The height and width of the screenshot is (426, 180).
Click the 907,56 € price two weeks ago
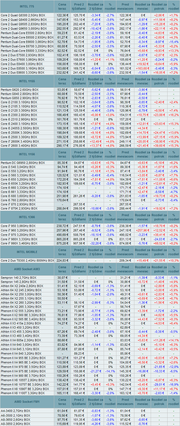(79, 243)
